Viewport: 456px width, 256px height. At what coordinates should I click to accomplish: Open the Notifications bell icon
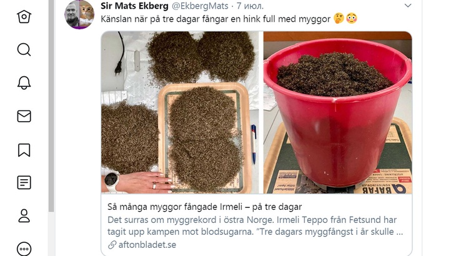[x=24, y=83]
